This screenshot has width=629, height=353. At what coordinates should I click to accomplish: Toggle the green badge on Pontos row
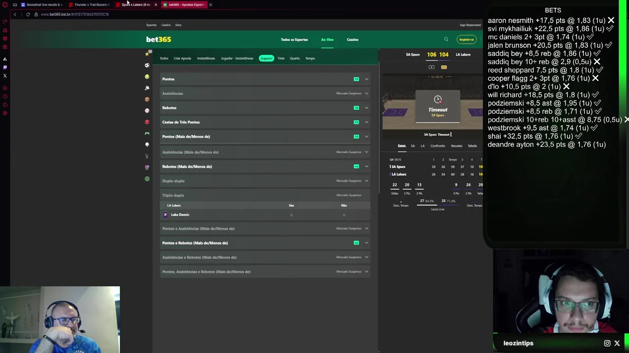pos(356,79)
